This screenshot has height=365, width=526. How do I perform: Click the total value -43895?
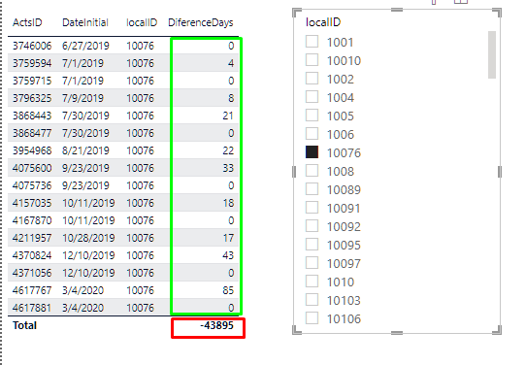tap(216, 325)
